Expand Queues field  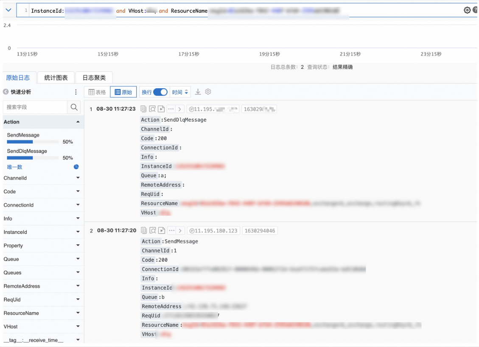point(78,272)
